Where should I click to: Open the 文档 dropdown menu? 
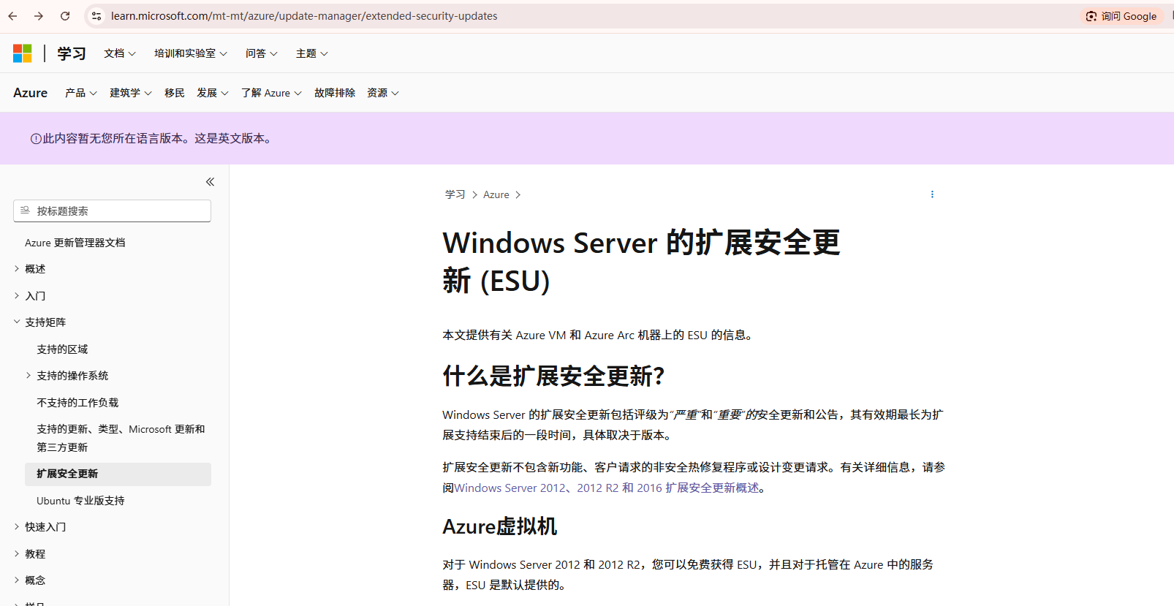click(120, 53)
